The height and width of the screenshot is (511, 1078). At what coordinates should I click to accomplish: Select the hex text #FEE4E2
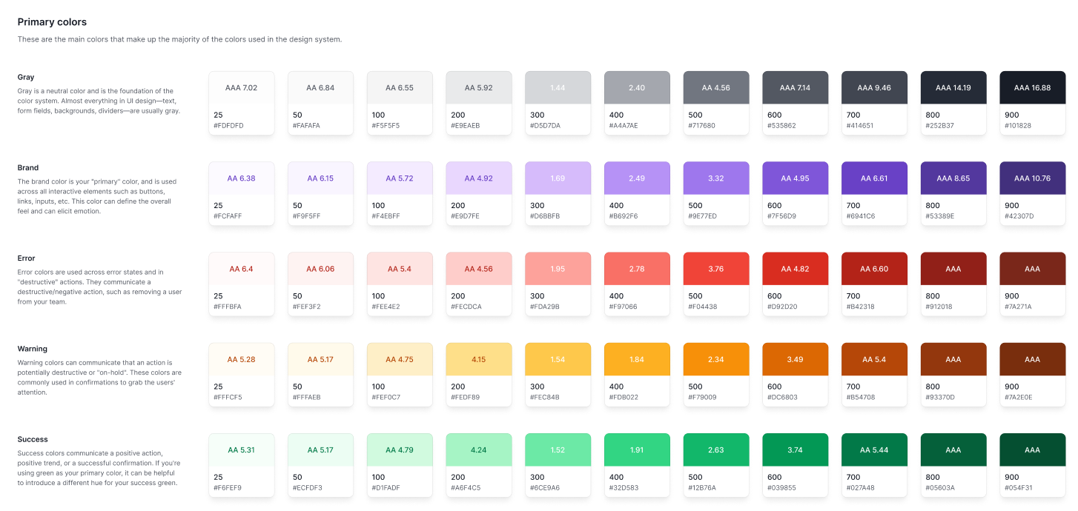coord(386,307)
